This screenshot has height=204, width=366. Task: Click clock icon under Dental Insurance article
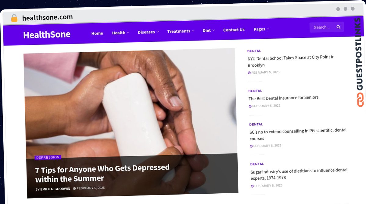(x=250, y=106)
